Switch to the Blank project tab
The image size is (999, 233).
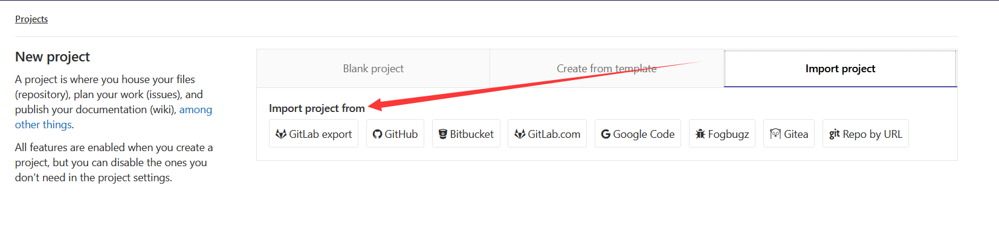(373, 69)
